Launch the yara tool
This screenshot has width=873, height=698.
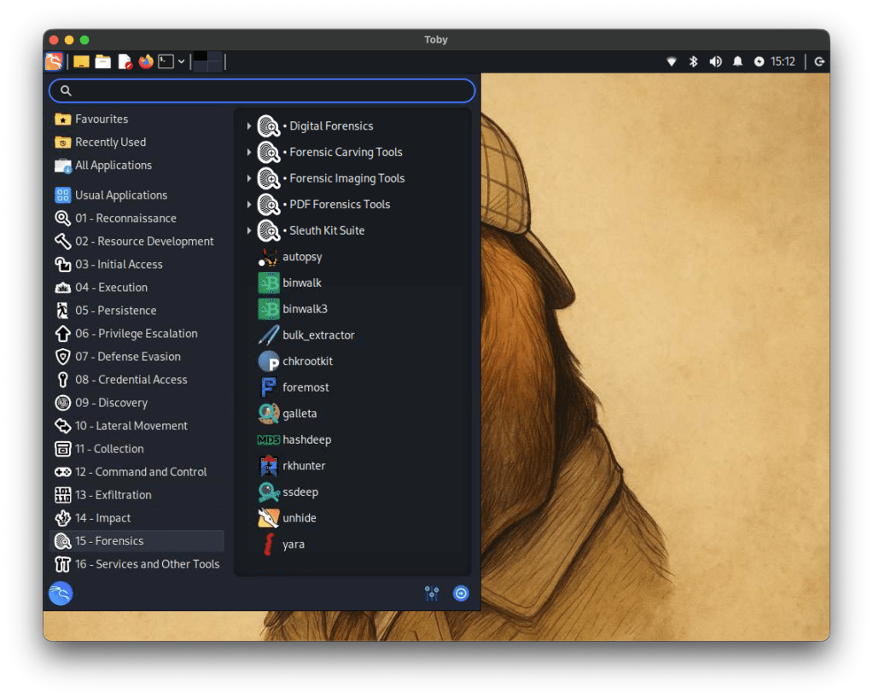coord(293,544)
